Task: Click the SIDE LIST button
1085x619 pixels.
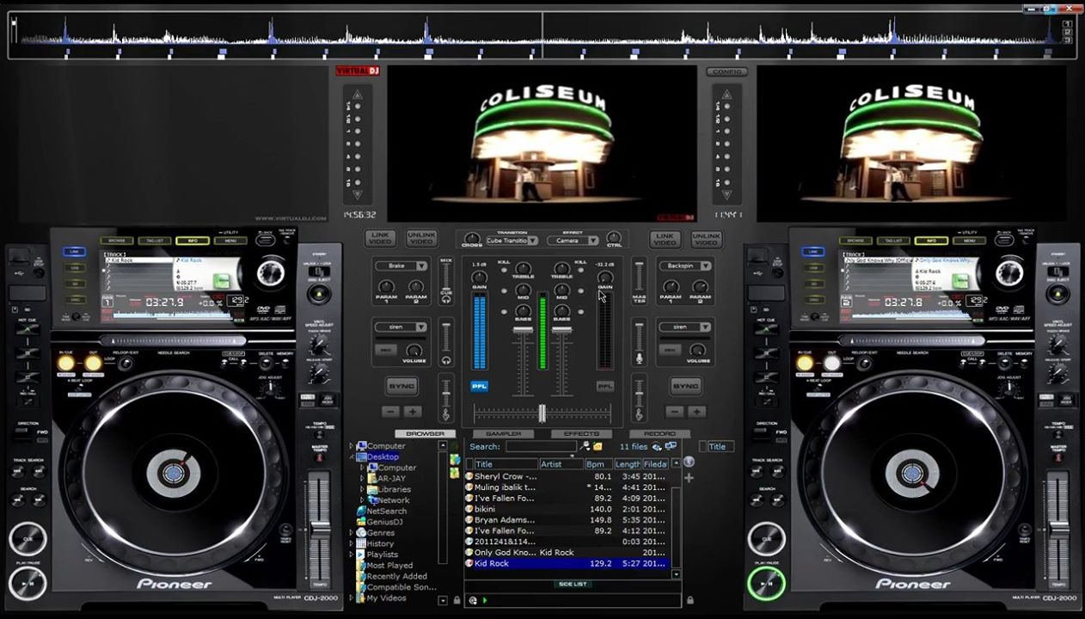Action: [573, 584]
